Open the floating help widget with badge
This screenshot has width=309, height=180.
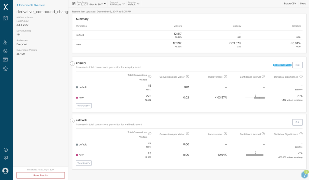pos(304,175)
